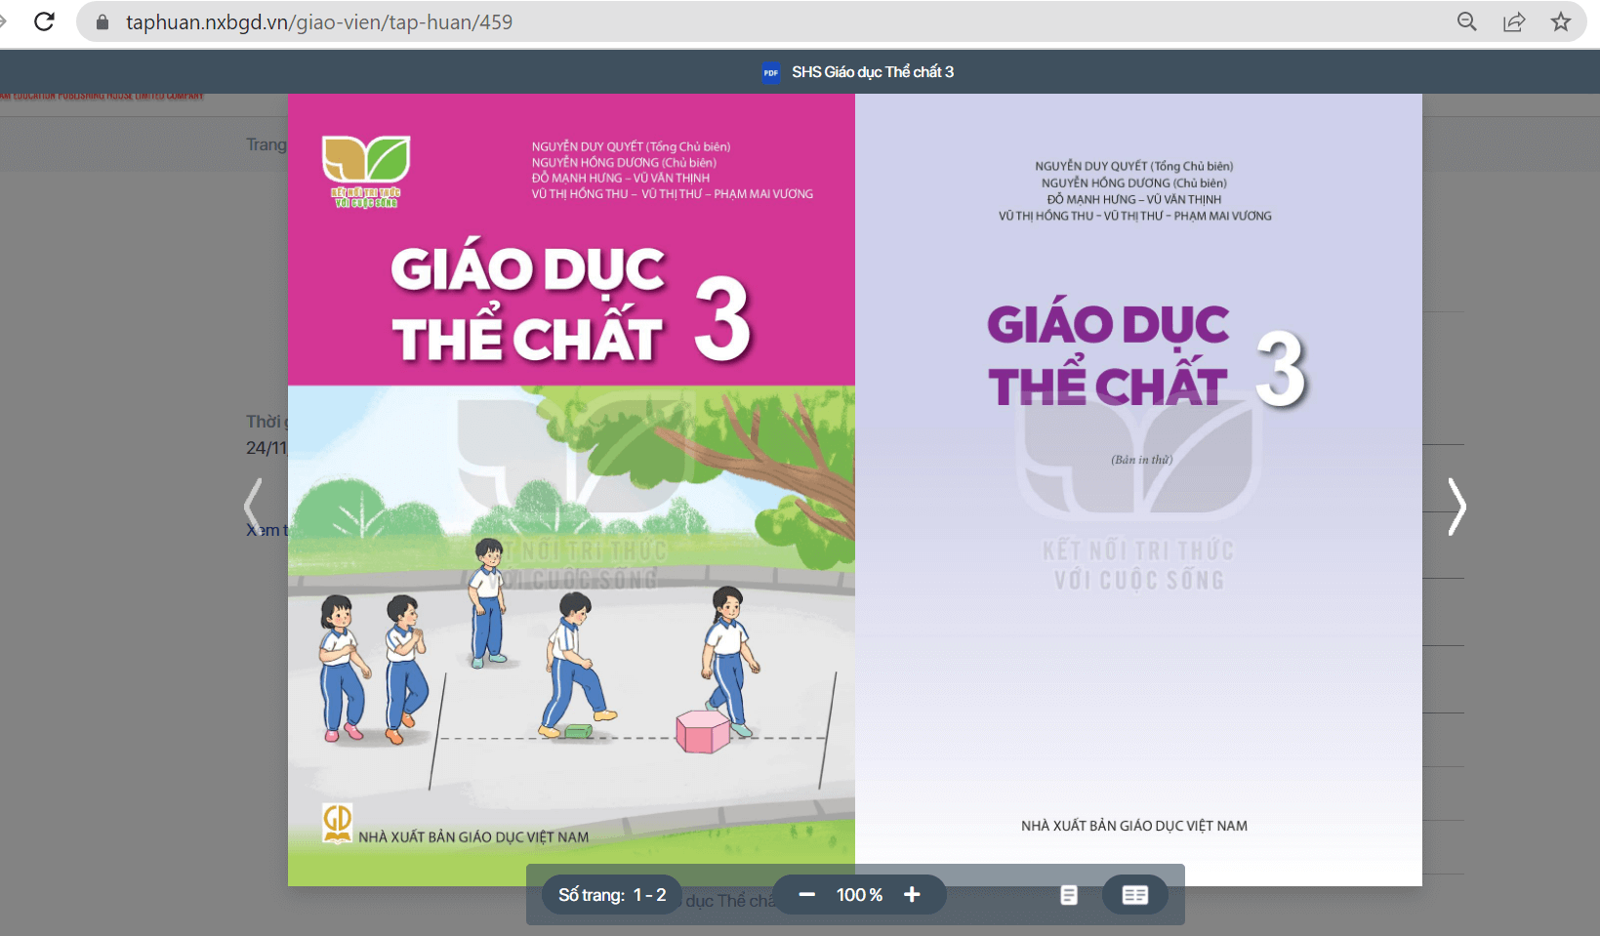Screen dimensions: 1600x936
Task: Click the inner title page on the right
Action: click(1138, 490)
